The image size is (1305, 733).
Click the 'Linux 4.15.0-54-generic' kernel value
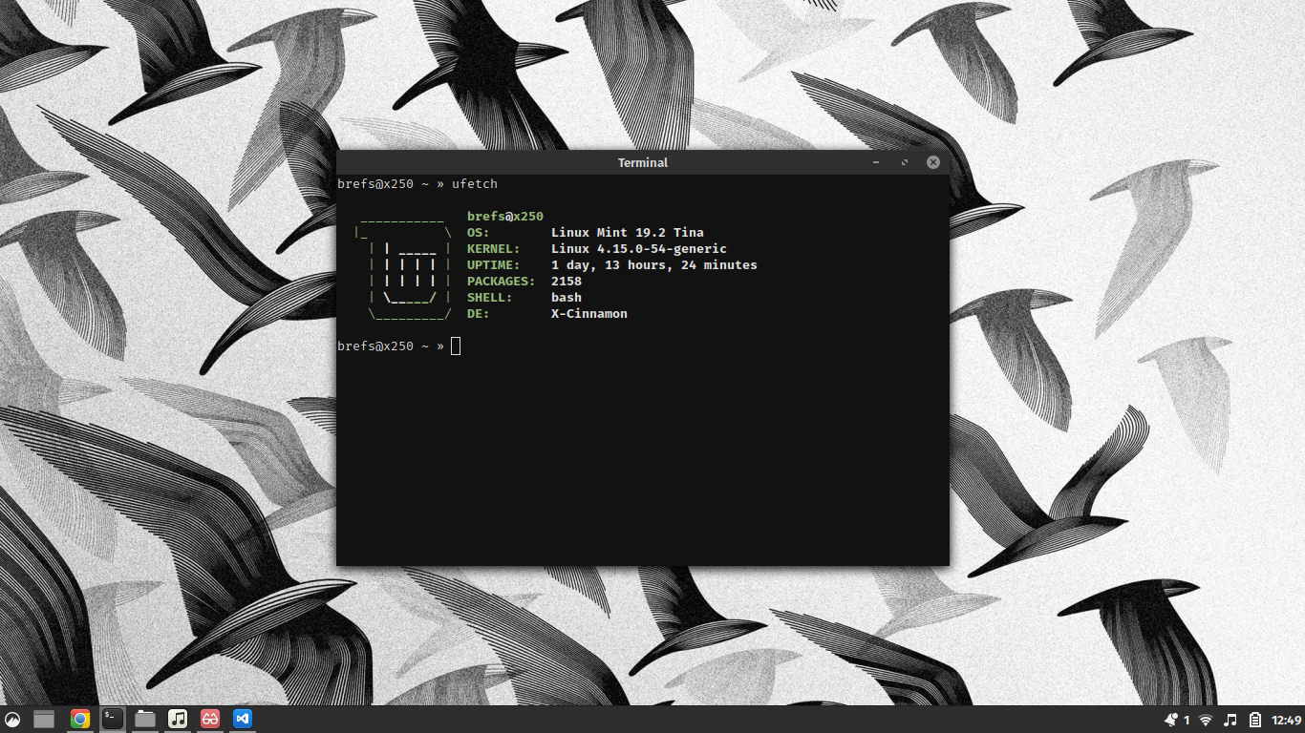(x=639, y=248)
